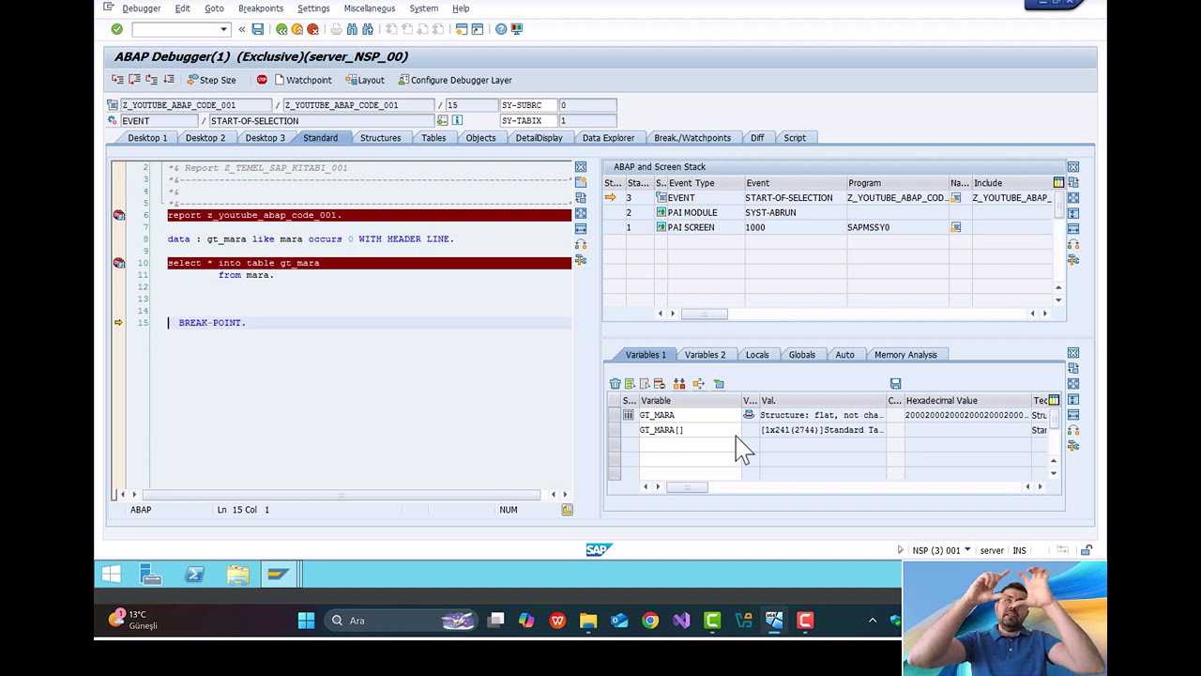Open the Goto menu
Viewport: 1201px width, 676px height.
pyautogui.click(x=214, y=8)
